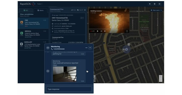Select the MEDICAL alert at 2344 El Camino Real
Image resolution: width=182 pixels, height=95 pixels.
pos(33,34)
